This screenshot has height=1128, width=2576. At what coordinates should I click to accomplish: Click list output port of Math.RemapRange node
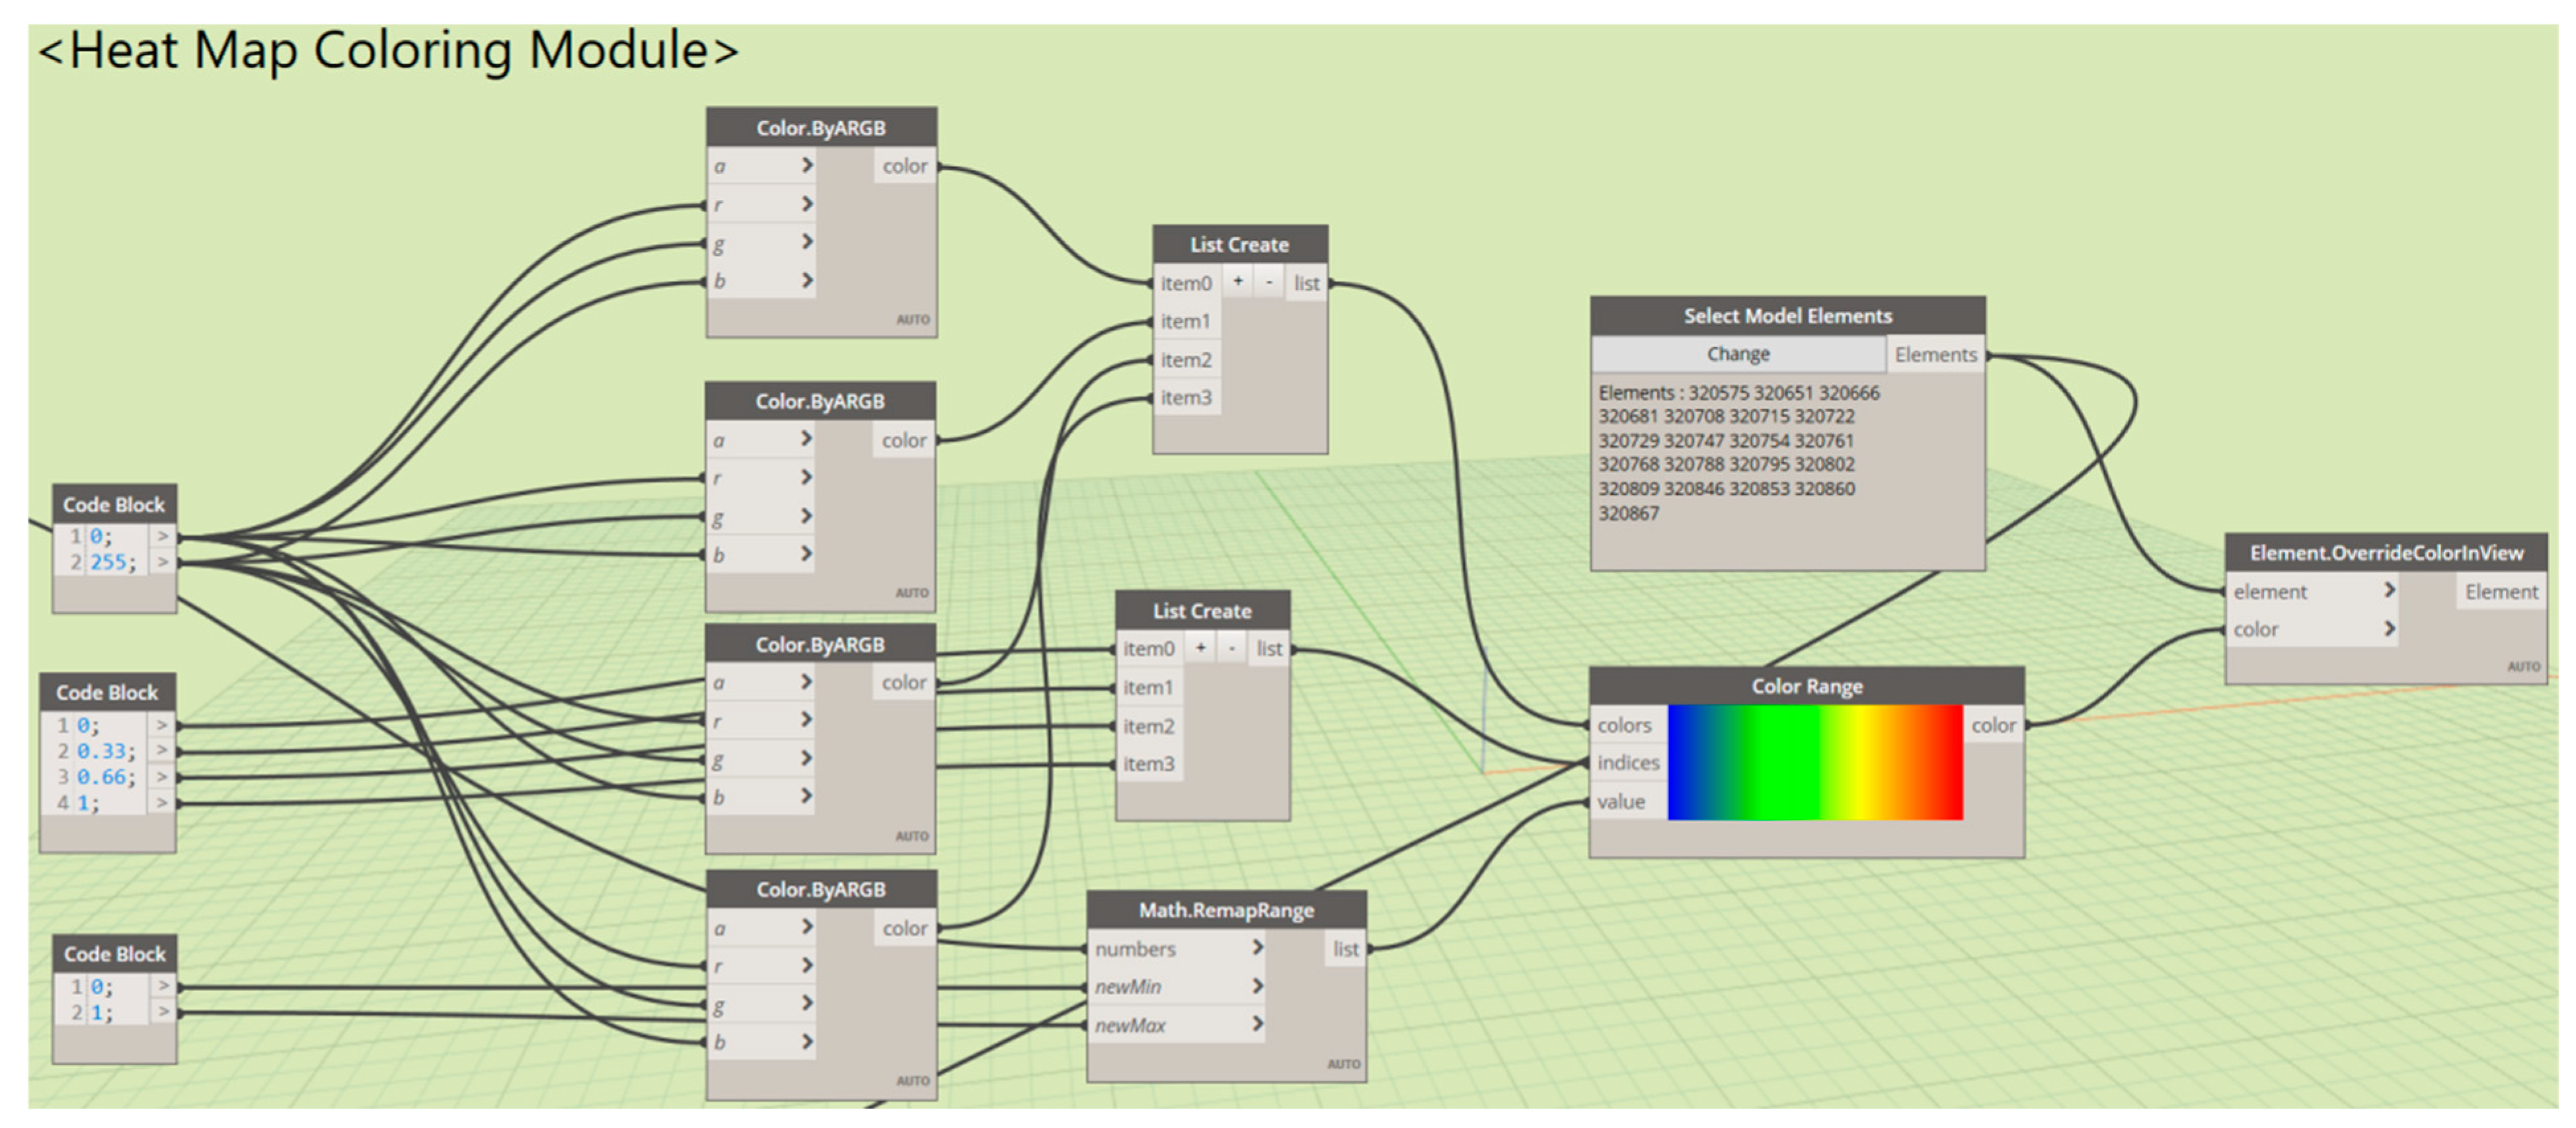[x=1345, y=948]
